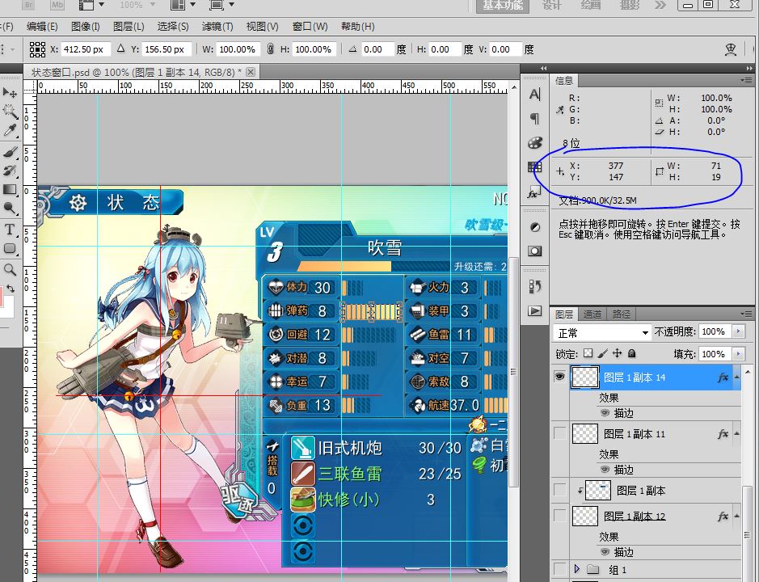The height and width of the screenshot is (582, 759).
Task: Show clipped layer 图层 1 副本 visibility box
Action: (x=559, y=490)
